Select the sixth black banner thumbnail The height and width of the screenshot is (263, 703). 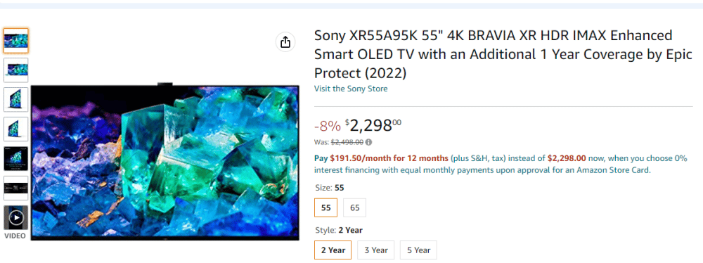click(16, 188)
